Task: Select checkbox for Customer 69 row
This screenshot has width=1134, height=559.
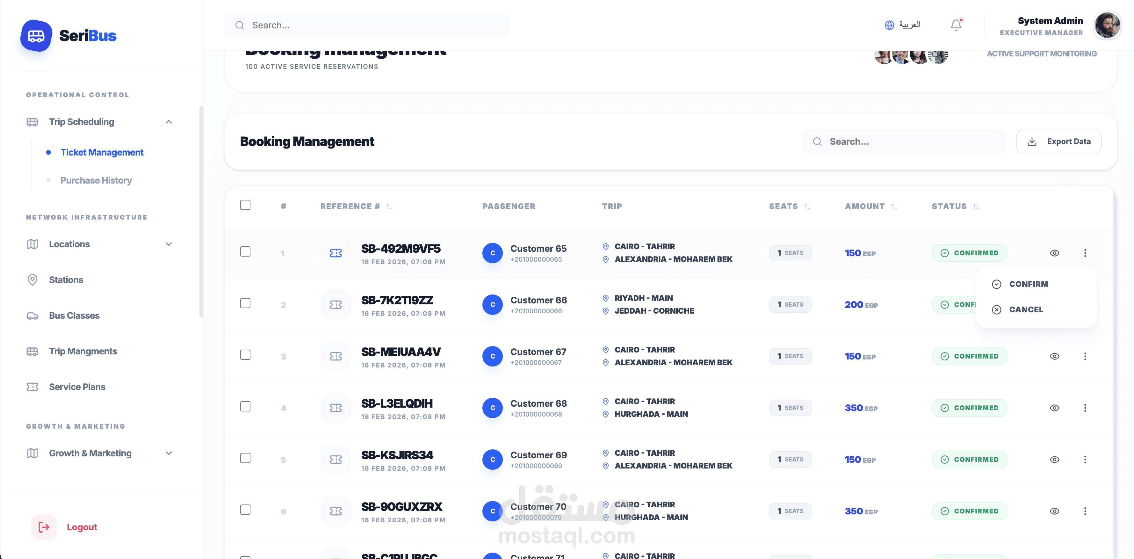Action: [245, 458]
